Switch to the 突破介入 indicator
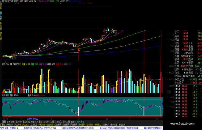 click(x=58, y=122)
